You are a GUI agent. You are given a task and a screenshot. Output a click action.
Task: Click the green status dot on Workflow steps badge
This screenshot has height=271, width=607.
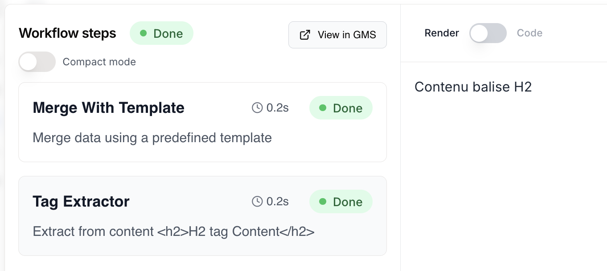(x=143, y=33)
